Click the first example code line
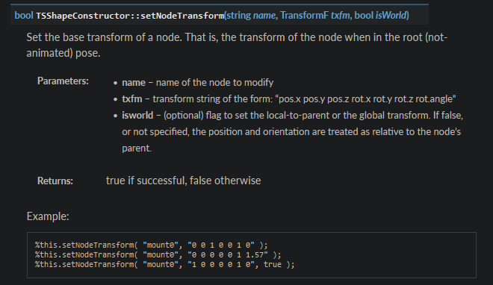This screenshot has height=285, width=493. [151, 245]
